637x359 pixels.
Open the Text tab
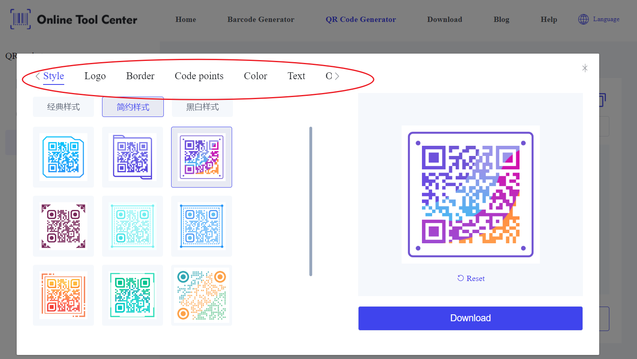(296, 76)
